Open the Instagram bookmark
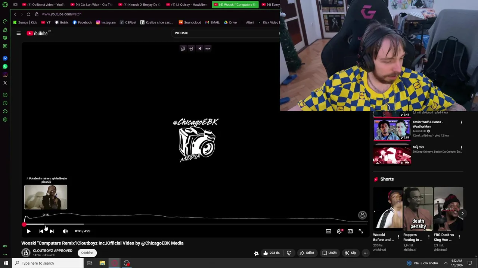 click(106, 22)
